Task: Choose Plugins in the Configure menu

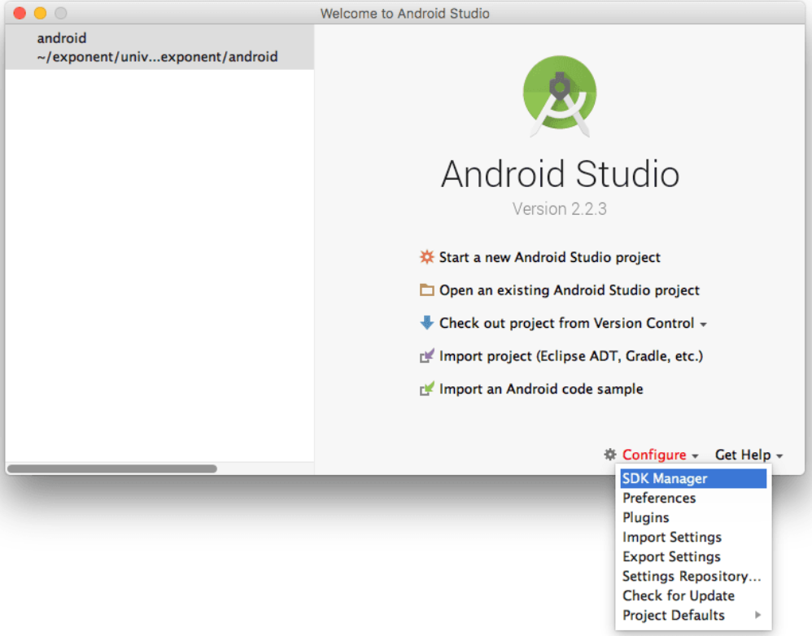Action: coord(693,517)
